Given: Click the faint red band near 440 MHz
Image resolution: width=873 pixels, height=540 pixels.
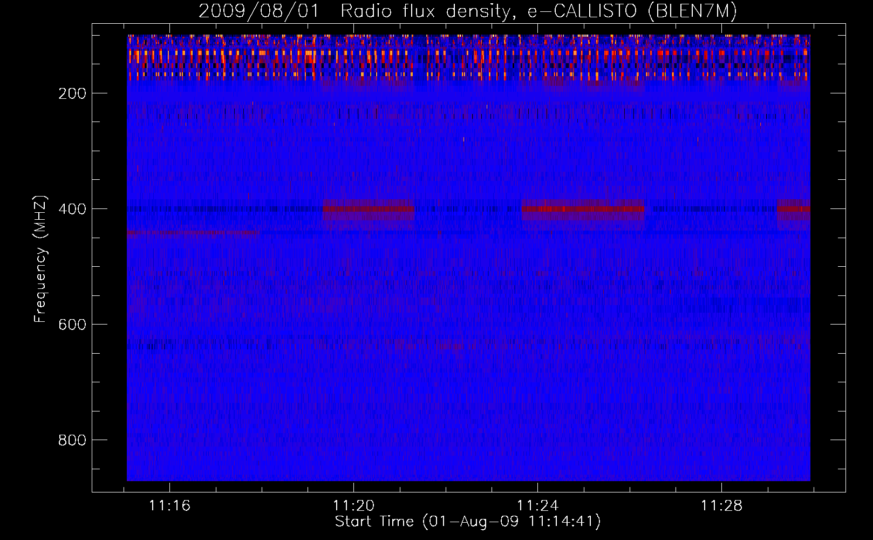Looking at the screenshot, I should pos(193,233).
